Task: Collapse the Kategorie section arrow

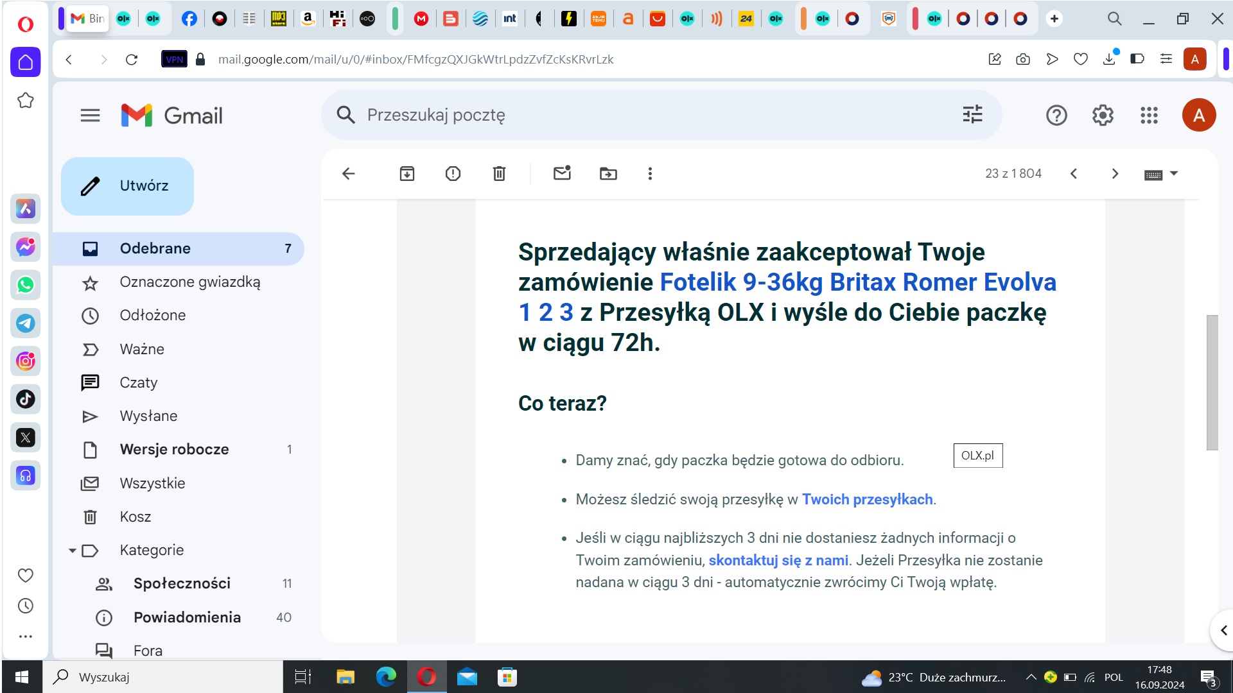Action: coord(73,551)
